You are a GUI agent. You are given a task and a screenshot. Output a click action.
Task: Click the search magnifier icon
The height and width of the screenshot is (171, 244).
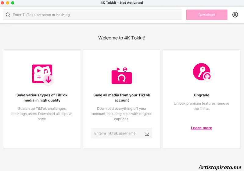tap(8, 15)
